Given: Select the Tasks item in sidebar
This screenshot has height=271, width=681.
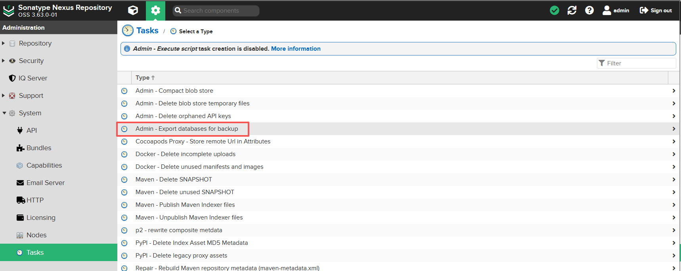Looking at the screenshot, I should 59,252.
